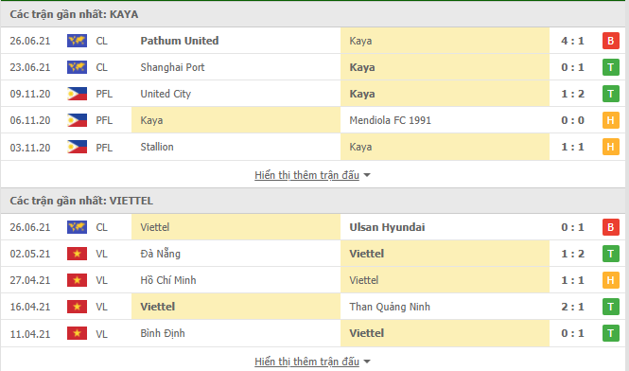
Task: Click the Philippines flag beside United City match
Action: pyautogui.click(x=77, y=94)
